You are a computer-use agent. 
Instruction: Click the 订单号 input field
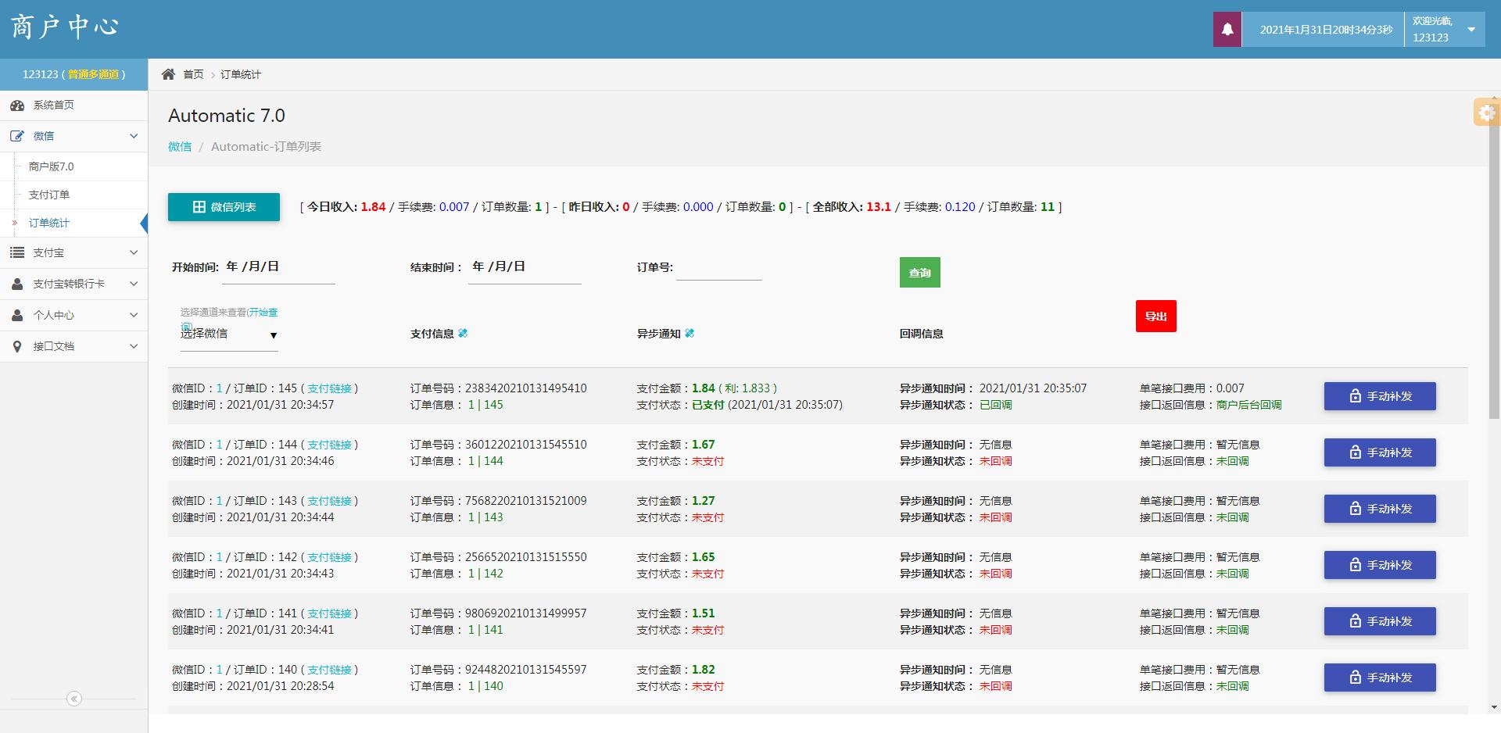[718, 268]
